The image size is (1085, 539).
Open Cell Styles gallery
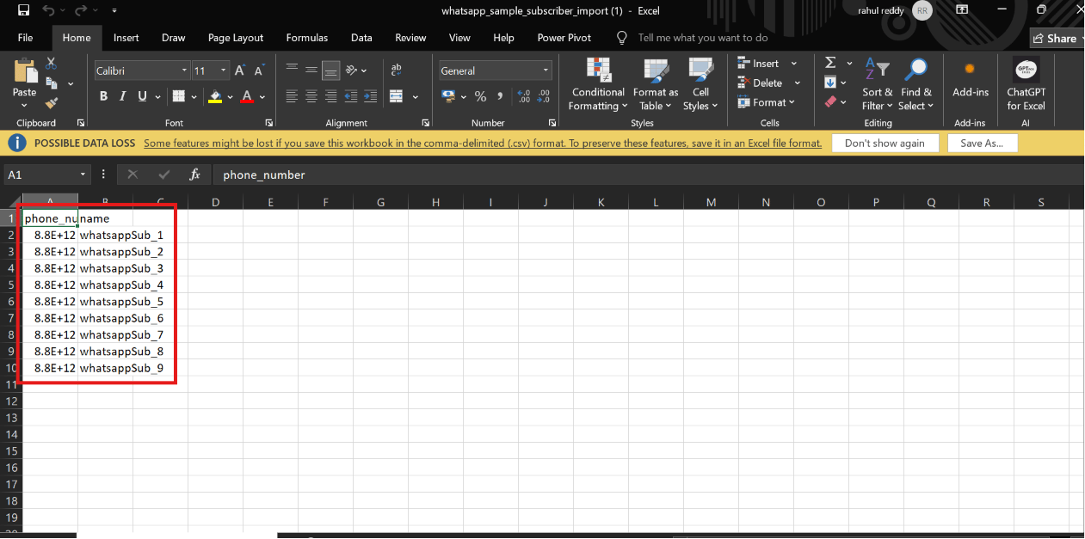[700, 84]
